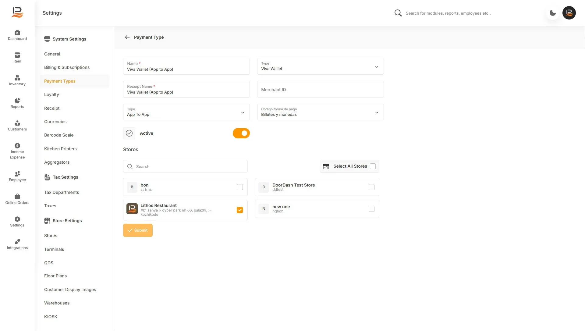Click the System Settings monitor icon
The height and width of the screenshot is (331, 585).
[47, 39]
